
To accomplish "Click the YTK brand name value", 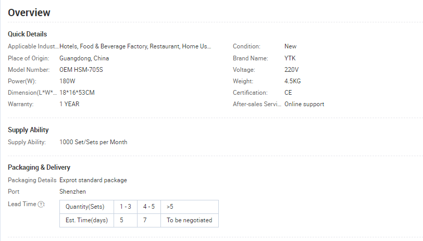I will click(x=290, y=58).
